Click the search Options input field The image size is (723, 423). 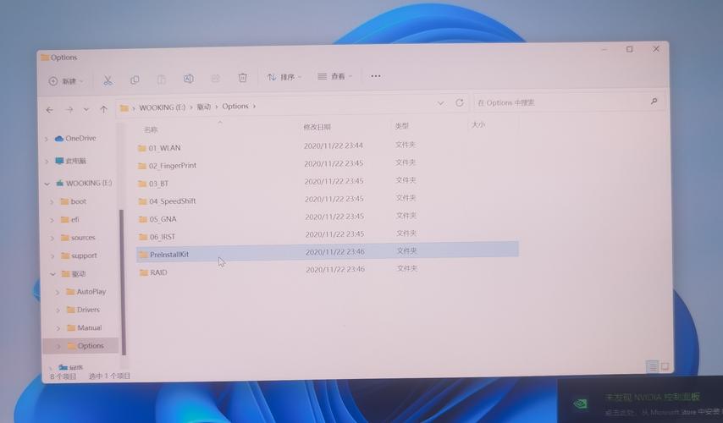point(560,102)
